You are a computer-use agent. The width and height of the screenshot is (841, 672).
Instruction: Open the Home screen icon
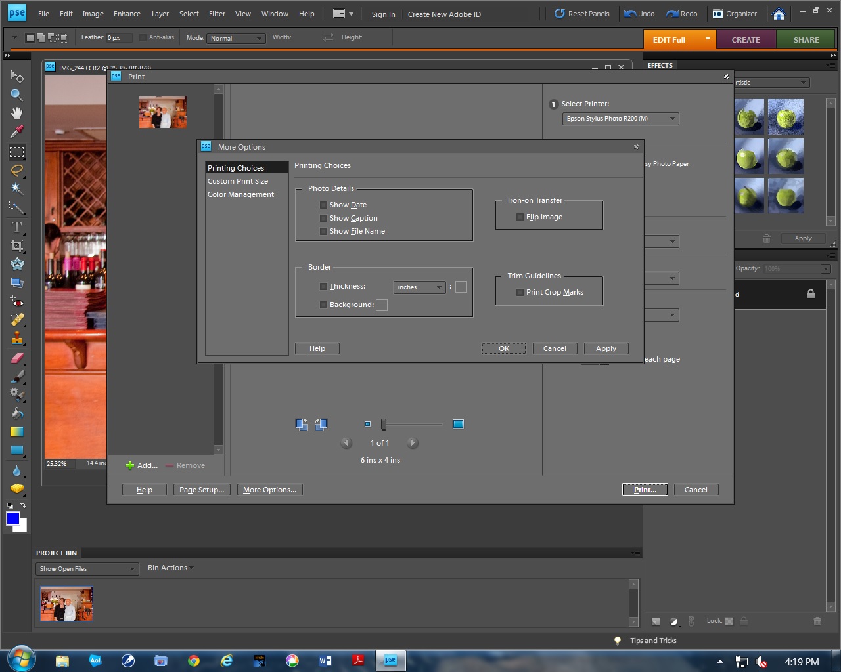pyautogui.click(x=779, y=14)
